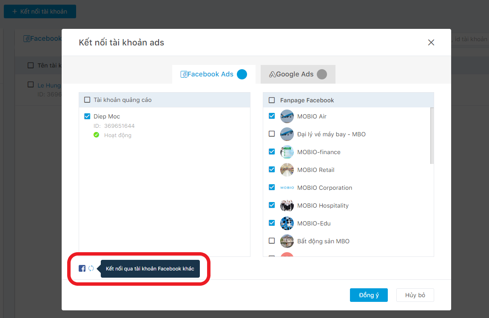Click the Facebook tab in the background page

(43, 39)
